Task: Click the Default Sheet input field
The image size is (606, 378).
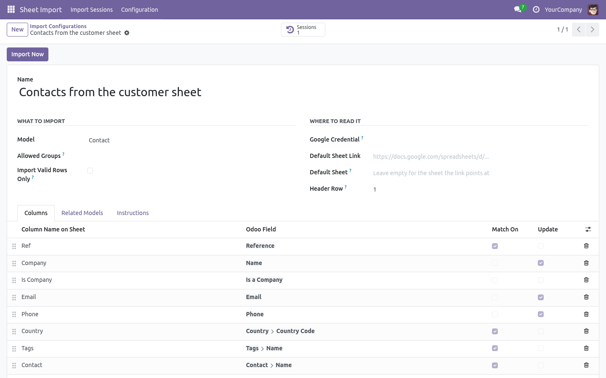Action: [481, 173]
